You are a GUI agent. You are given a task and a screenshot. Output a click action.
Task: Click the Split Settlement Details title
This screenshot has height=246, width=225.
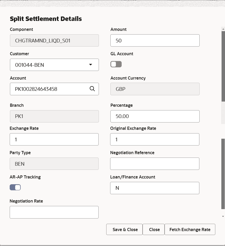[x=46, y=19]
